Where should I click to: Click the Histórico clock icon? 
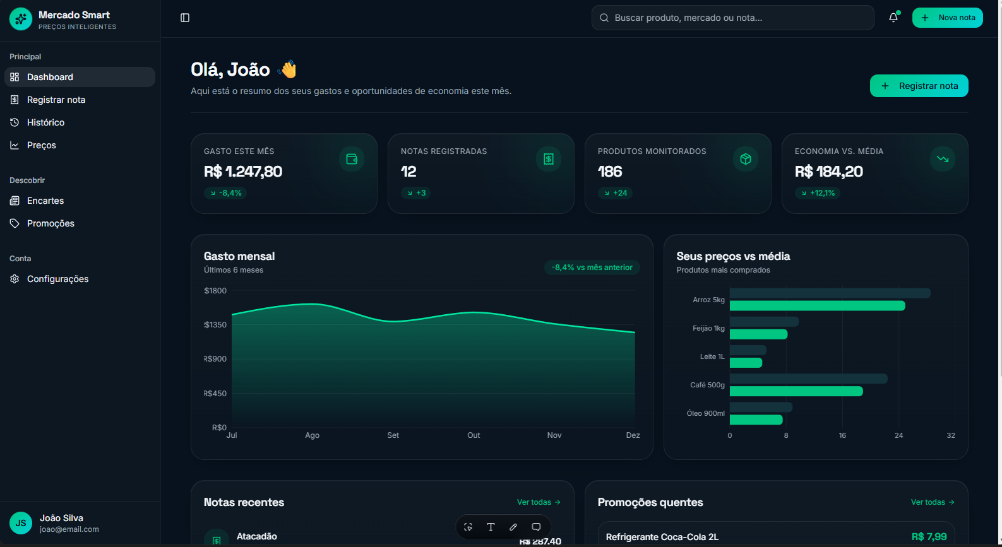click(15, 122)
